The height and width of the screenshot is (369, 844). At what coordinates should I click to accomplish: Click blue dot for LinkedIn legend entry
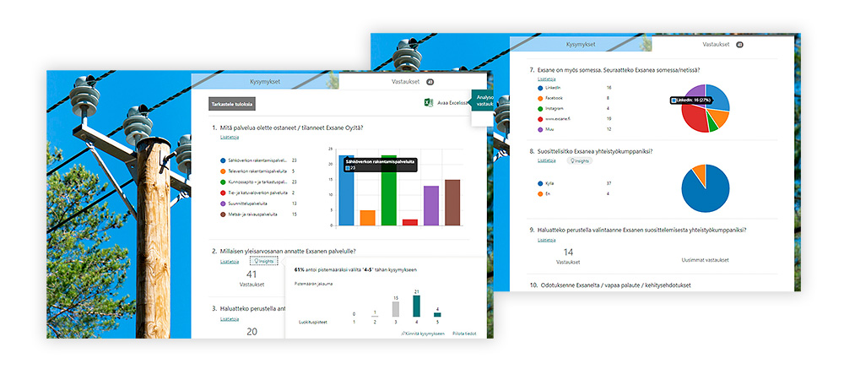tap(540, 87)
